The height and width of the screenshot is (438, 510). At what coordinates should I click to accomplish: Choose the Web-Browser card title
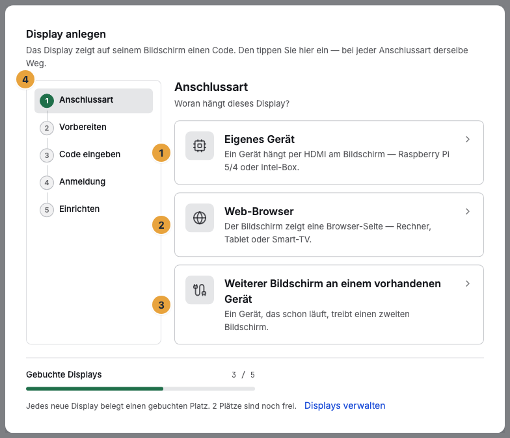coord(259,212)
